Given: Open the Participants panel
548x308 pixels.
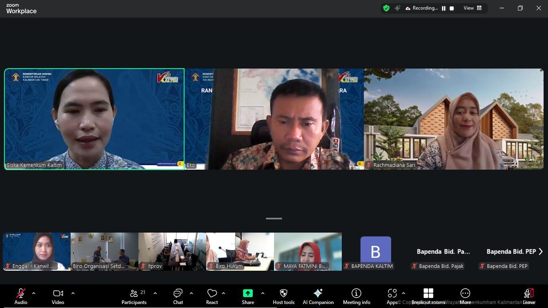Looking at the screenshot, I should click(134, 296).
